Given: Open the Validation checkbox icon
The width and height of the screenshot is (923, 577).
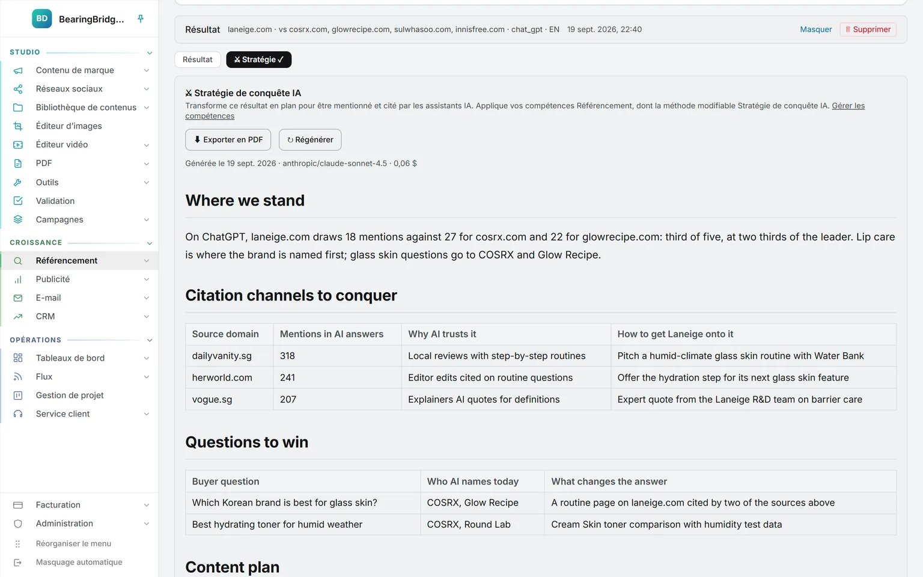Looking at the screenshot, I should 18,201.
